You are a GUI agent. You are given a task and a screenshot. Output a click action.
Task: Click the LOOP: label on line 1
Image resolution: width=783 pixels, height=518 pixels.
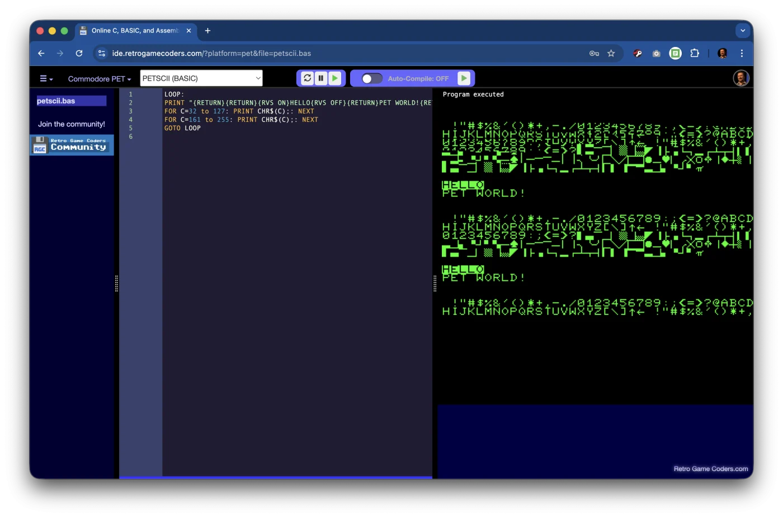coord(174,95)
